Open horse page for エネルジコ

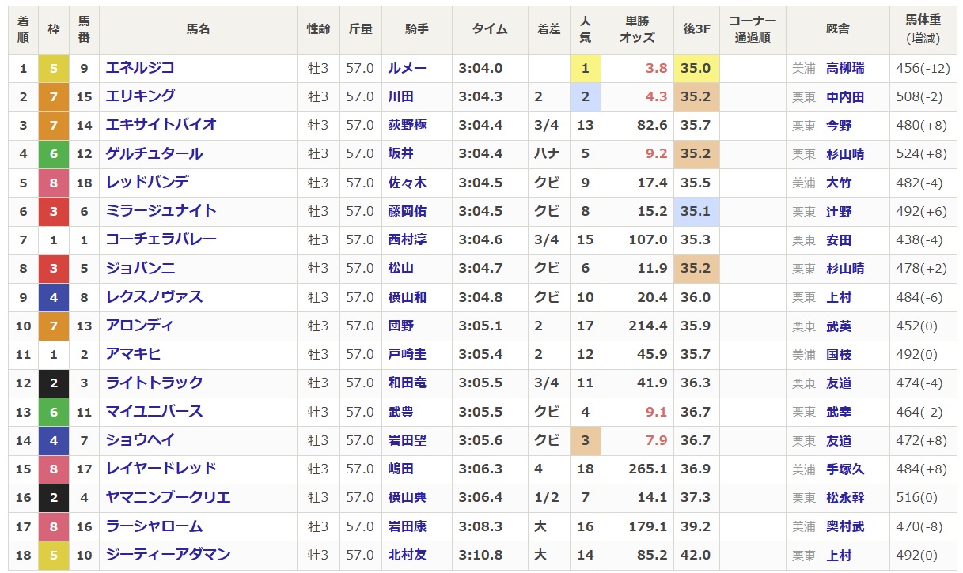coord(140,68)
